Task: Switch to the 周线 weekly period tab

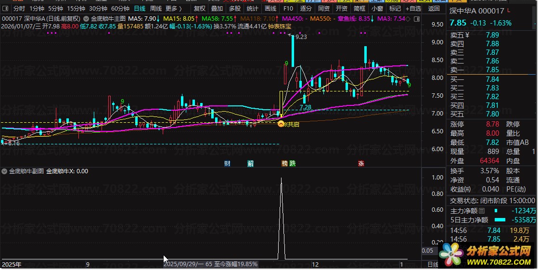Action: 155,9
